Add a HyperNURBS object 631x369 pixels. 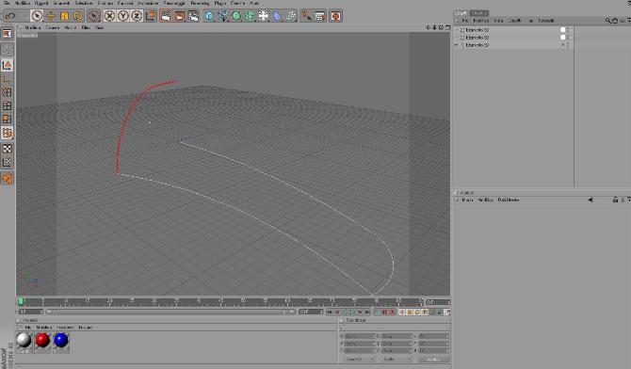point(236,16)
